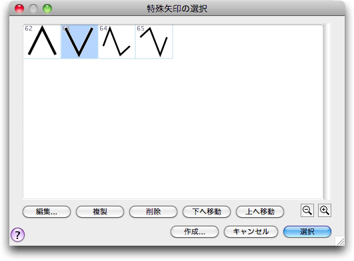This screenshot has height=261, width=354.
Task: Select the highlighted V-shaped arrow 63
Action: 79,41
